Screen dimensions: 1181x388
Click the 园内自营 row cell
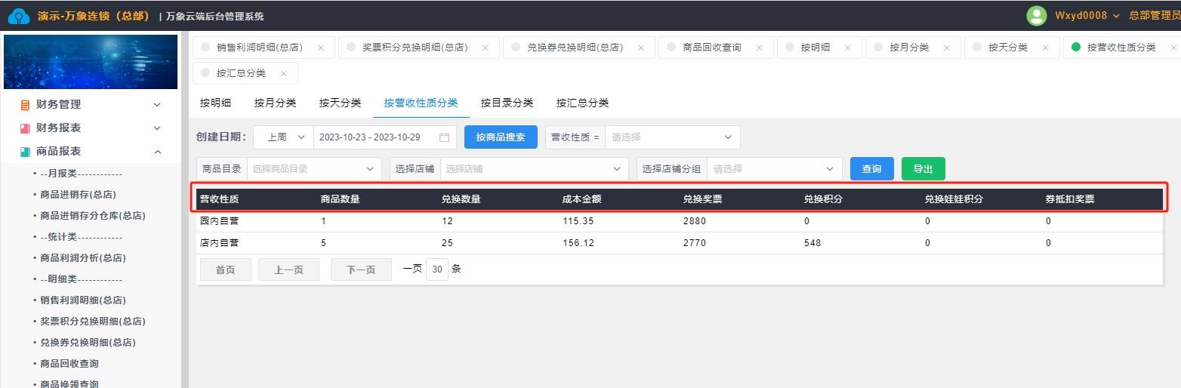[x=219, y=221]
